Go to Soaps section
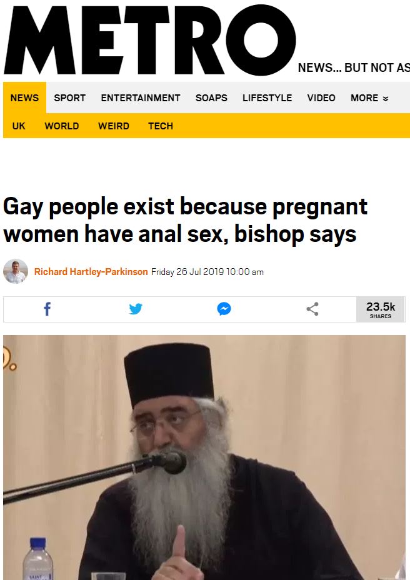The width and height of the screenshot is (410, 580). coord(211,98)
